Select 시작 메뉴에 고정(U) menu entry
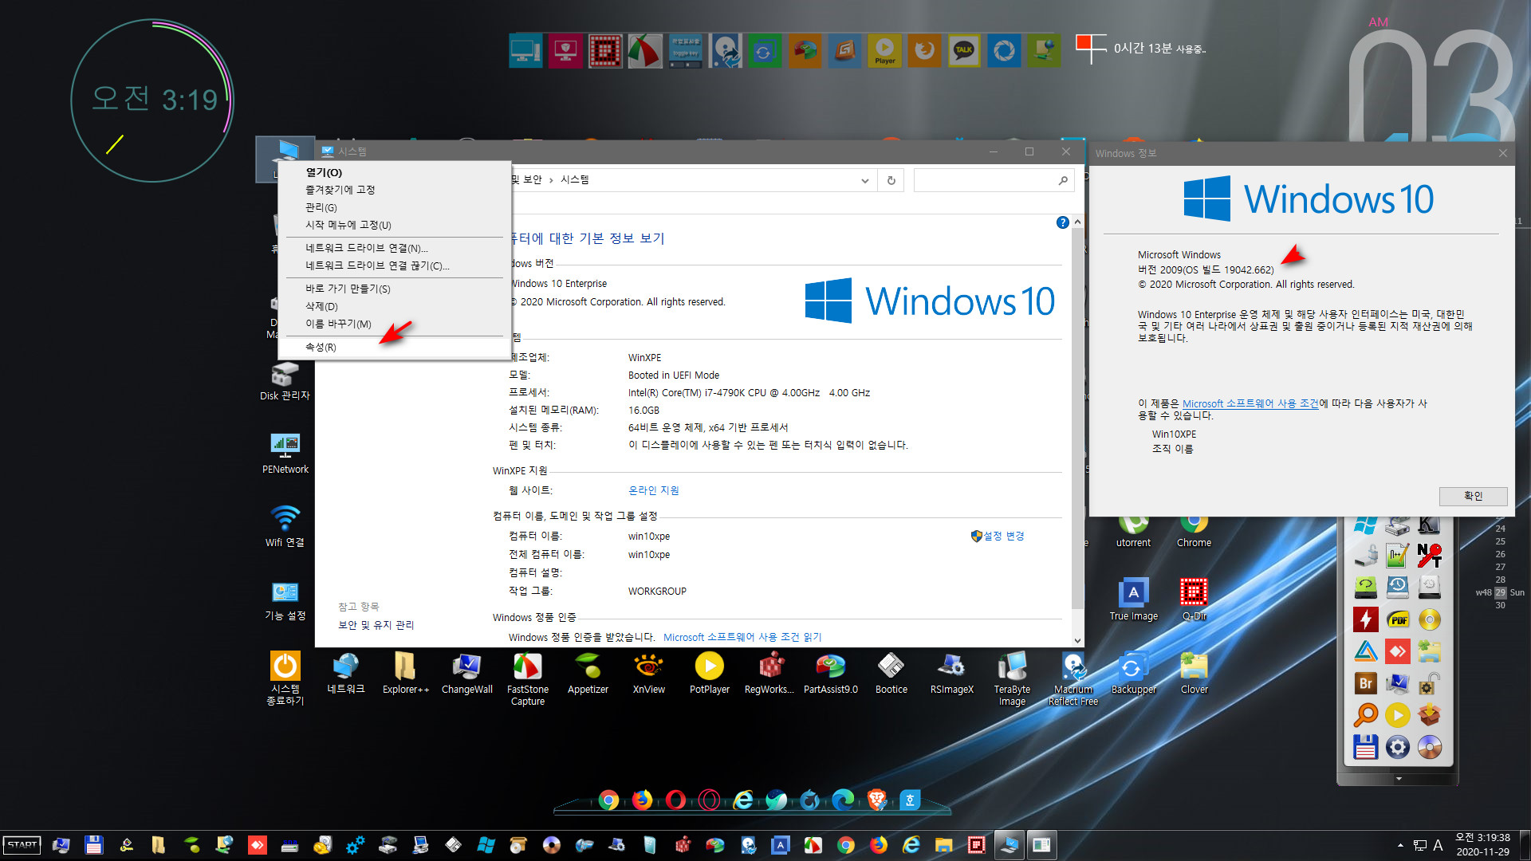 pos(394,225)
